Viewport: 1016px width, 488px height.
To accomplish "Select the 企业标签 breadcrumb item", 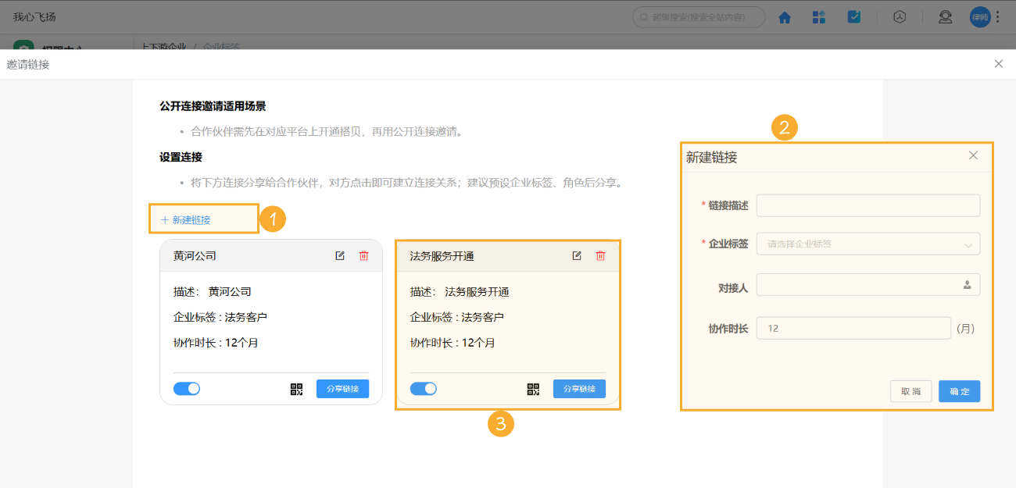I will (221, 48).
